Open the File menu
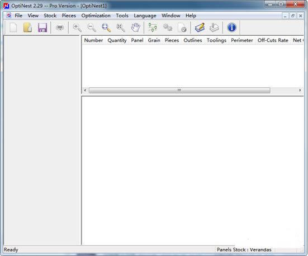 click(18, 16)
